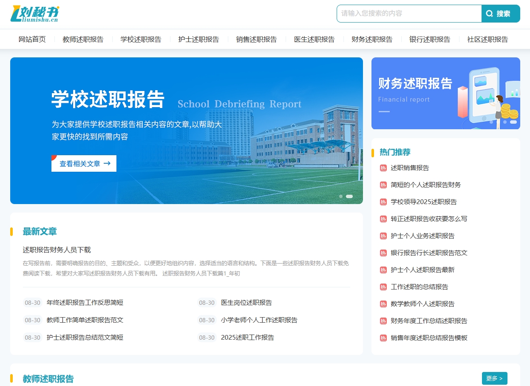Image resolution: width=530 pixels, height=386 pixels.
Task: Click the 查看相关文章 banner button
Action: (84, 163)
